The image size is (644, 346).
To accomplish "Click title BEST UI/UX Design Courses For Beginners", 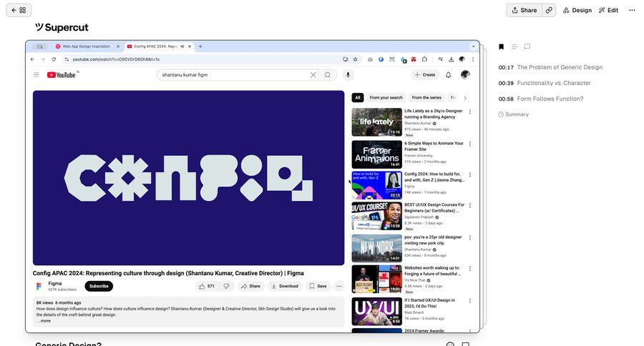I will [x=434, y=208].
